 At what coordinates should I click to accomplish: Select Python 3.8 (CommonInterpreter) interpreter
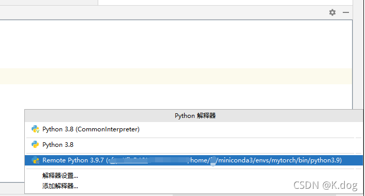click(194, 129)
